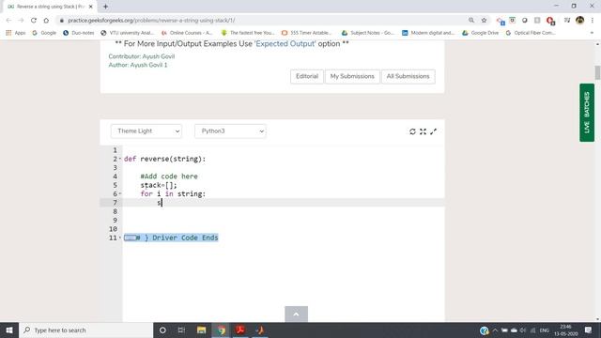The image size is (601, 338).
Task: Open the Windows Start menu
Action: 9,330
